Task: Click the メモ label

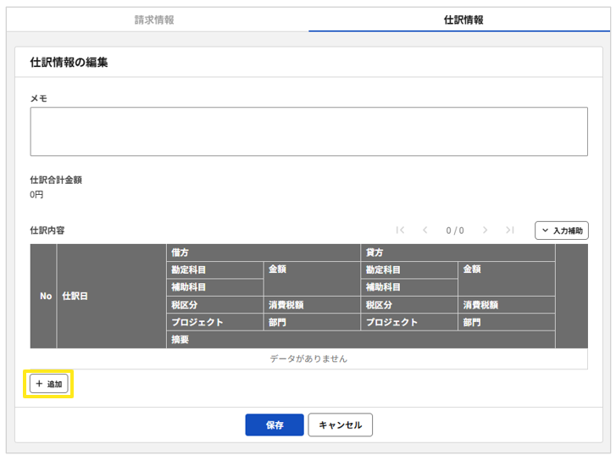Action: (38, 98)
